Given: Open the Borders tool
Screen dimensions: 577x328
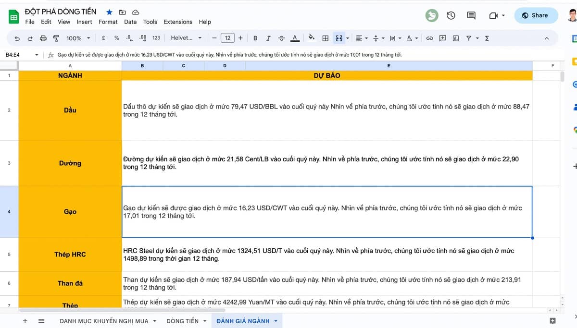Looking at the screenshot, I should point(325,37).
